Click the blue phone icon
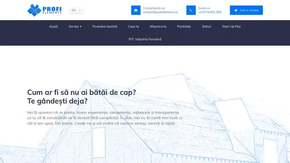Screen dimensions: 290x163 pyautogui.click(x=191, y=10)
